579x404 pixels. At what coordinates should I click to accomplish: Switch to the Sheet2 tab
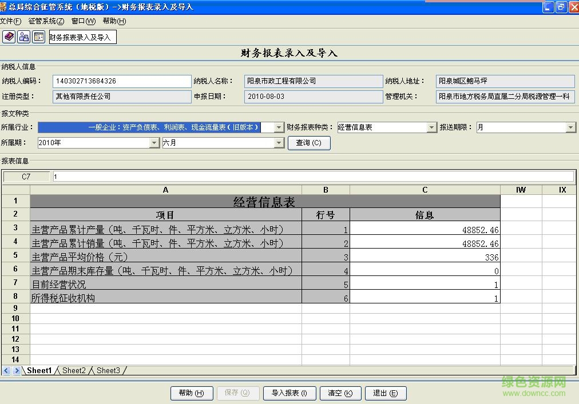click(73, 370)
